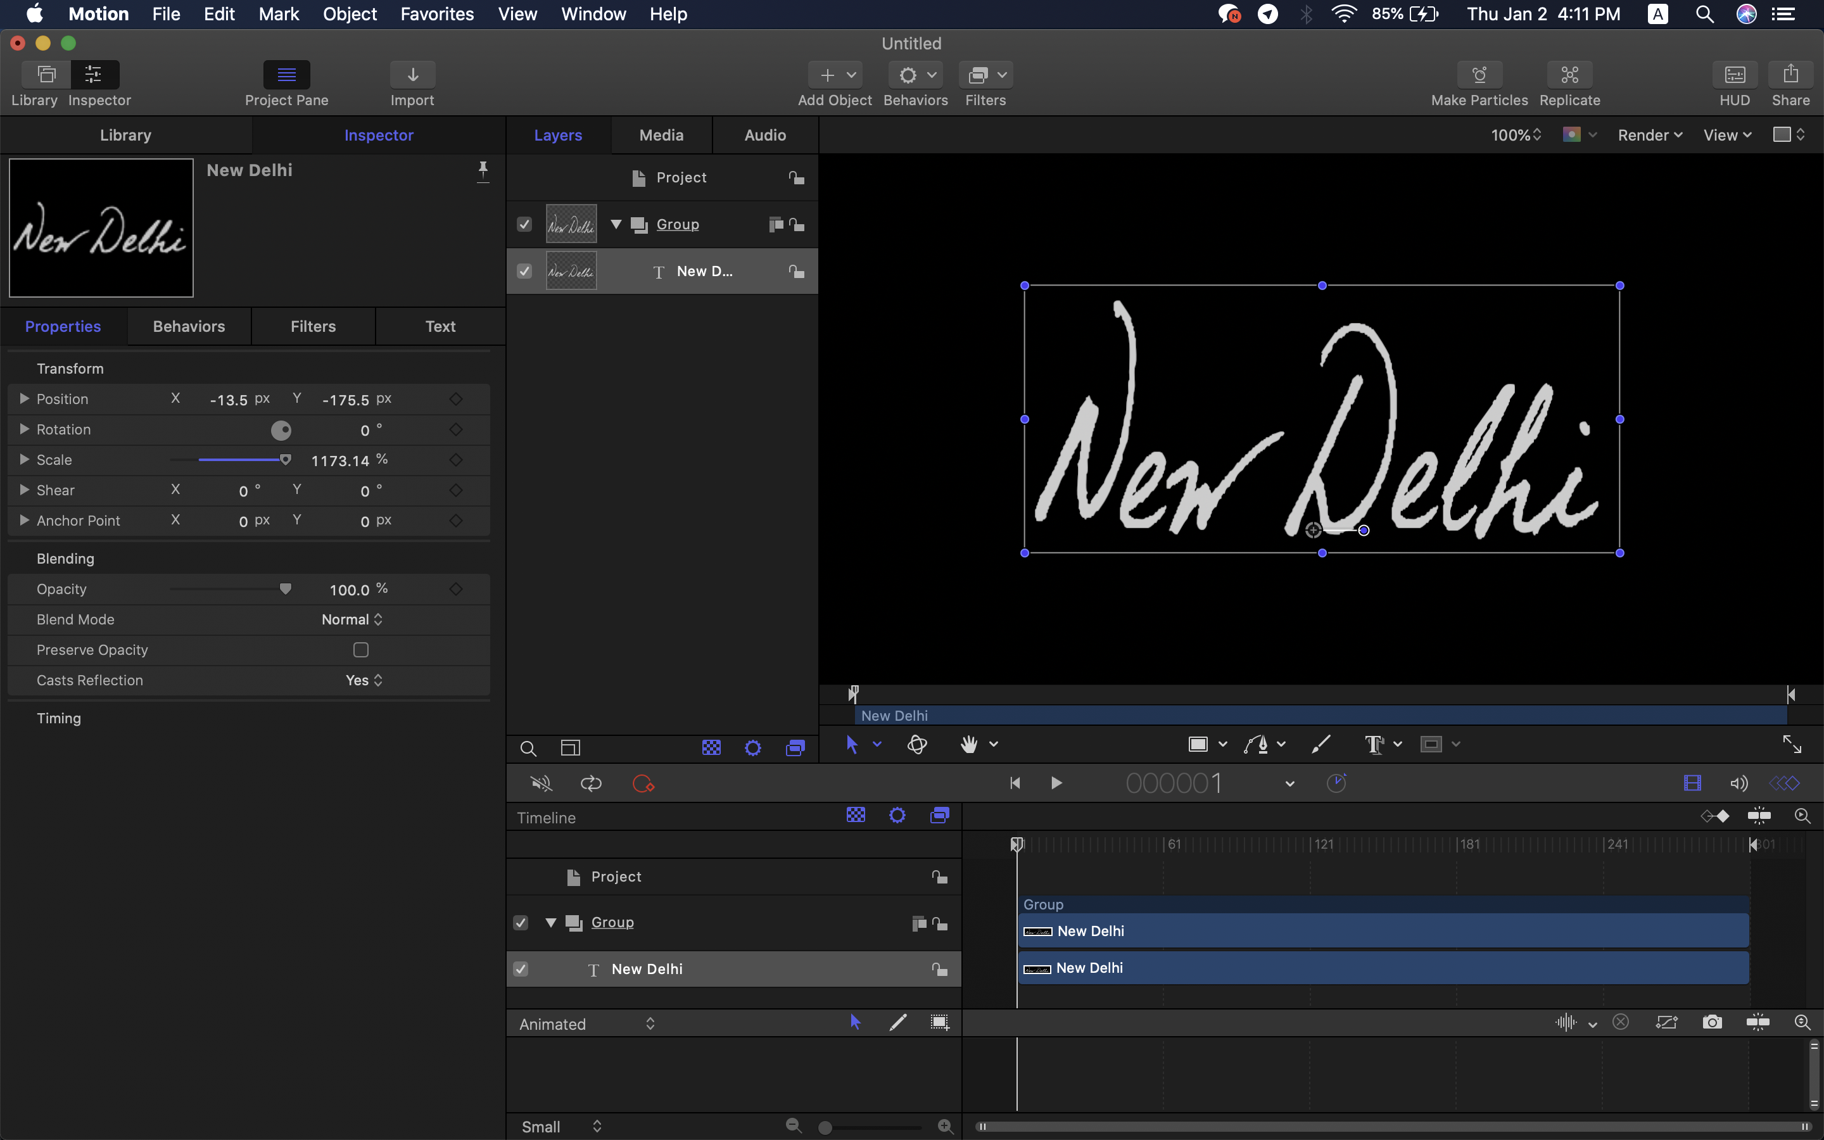Open the Blend Mode dropdown
1824x1140 pixels.
click(352, 620)
